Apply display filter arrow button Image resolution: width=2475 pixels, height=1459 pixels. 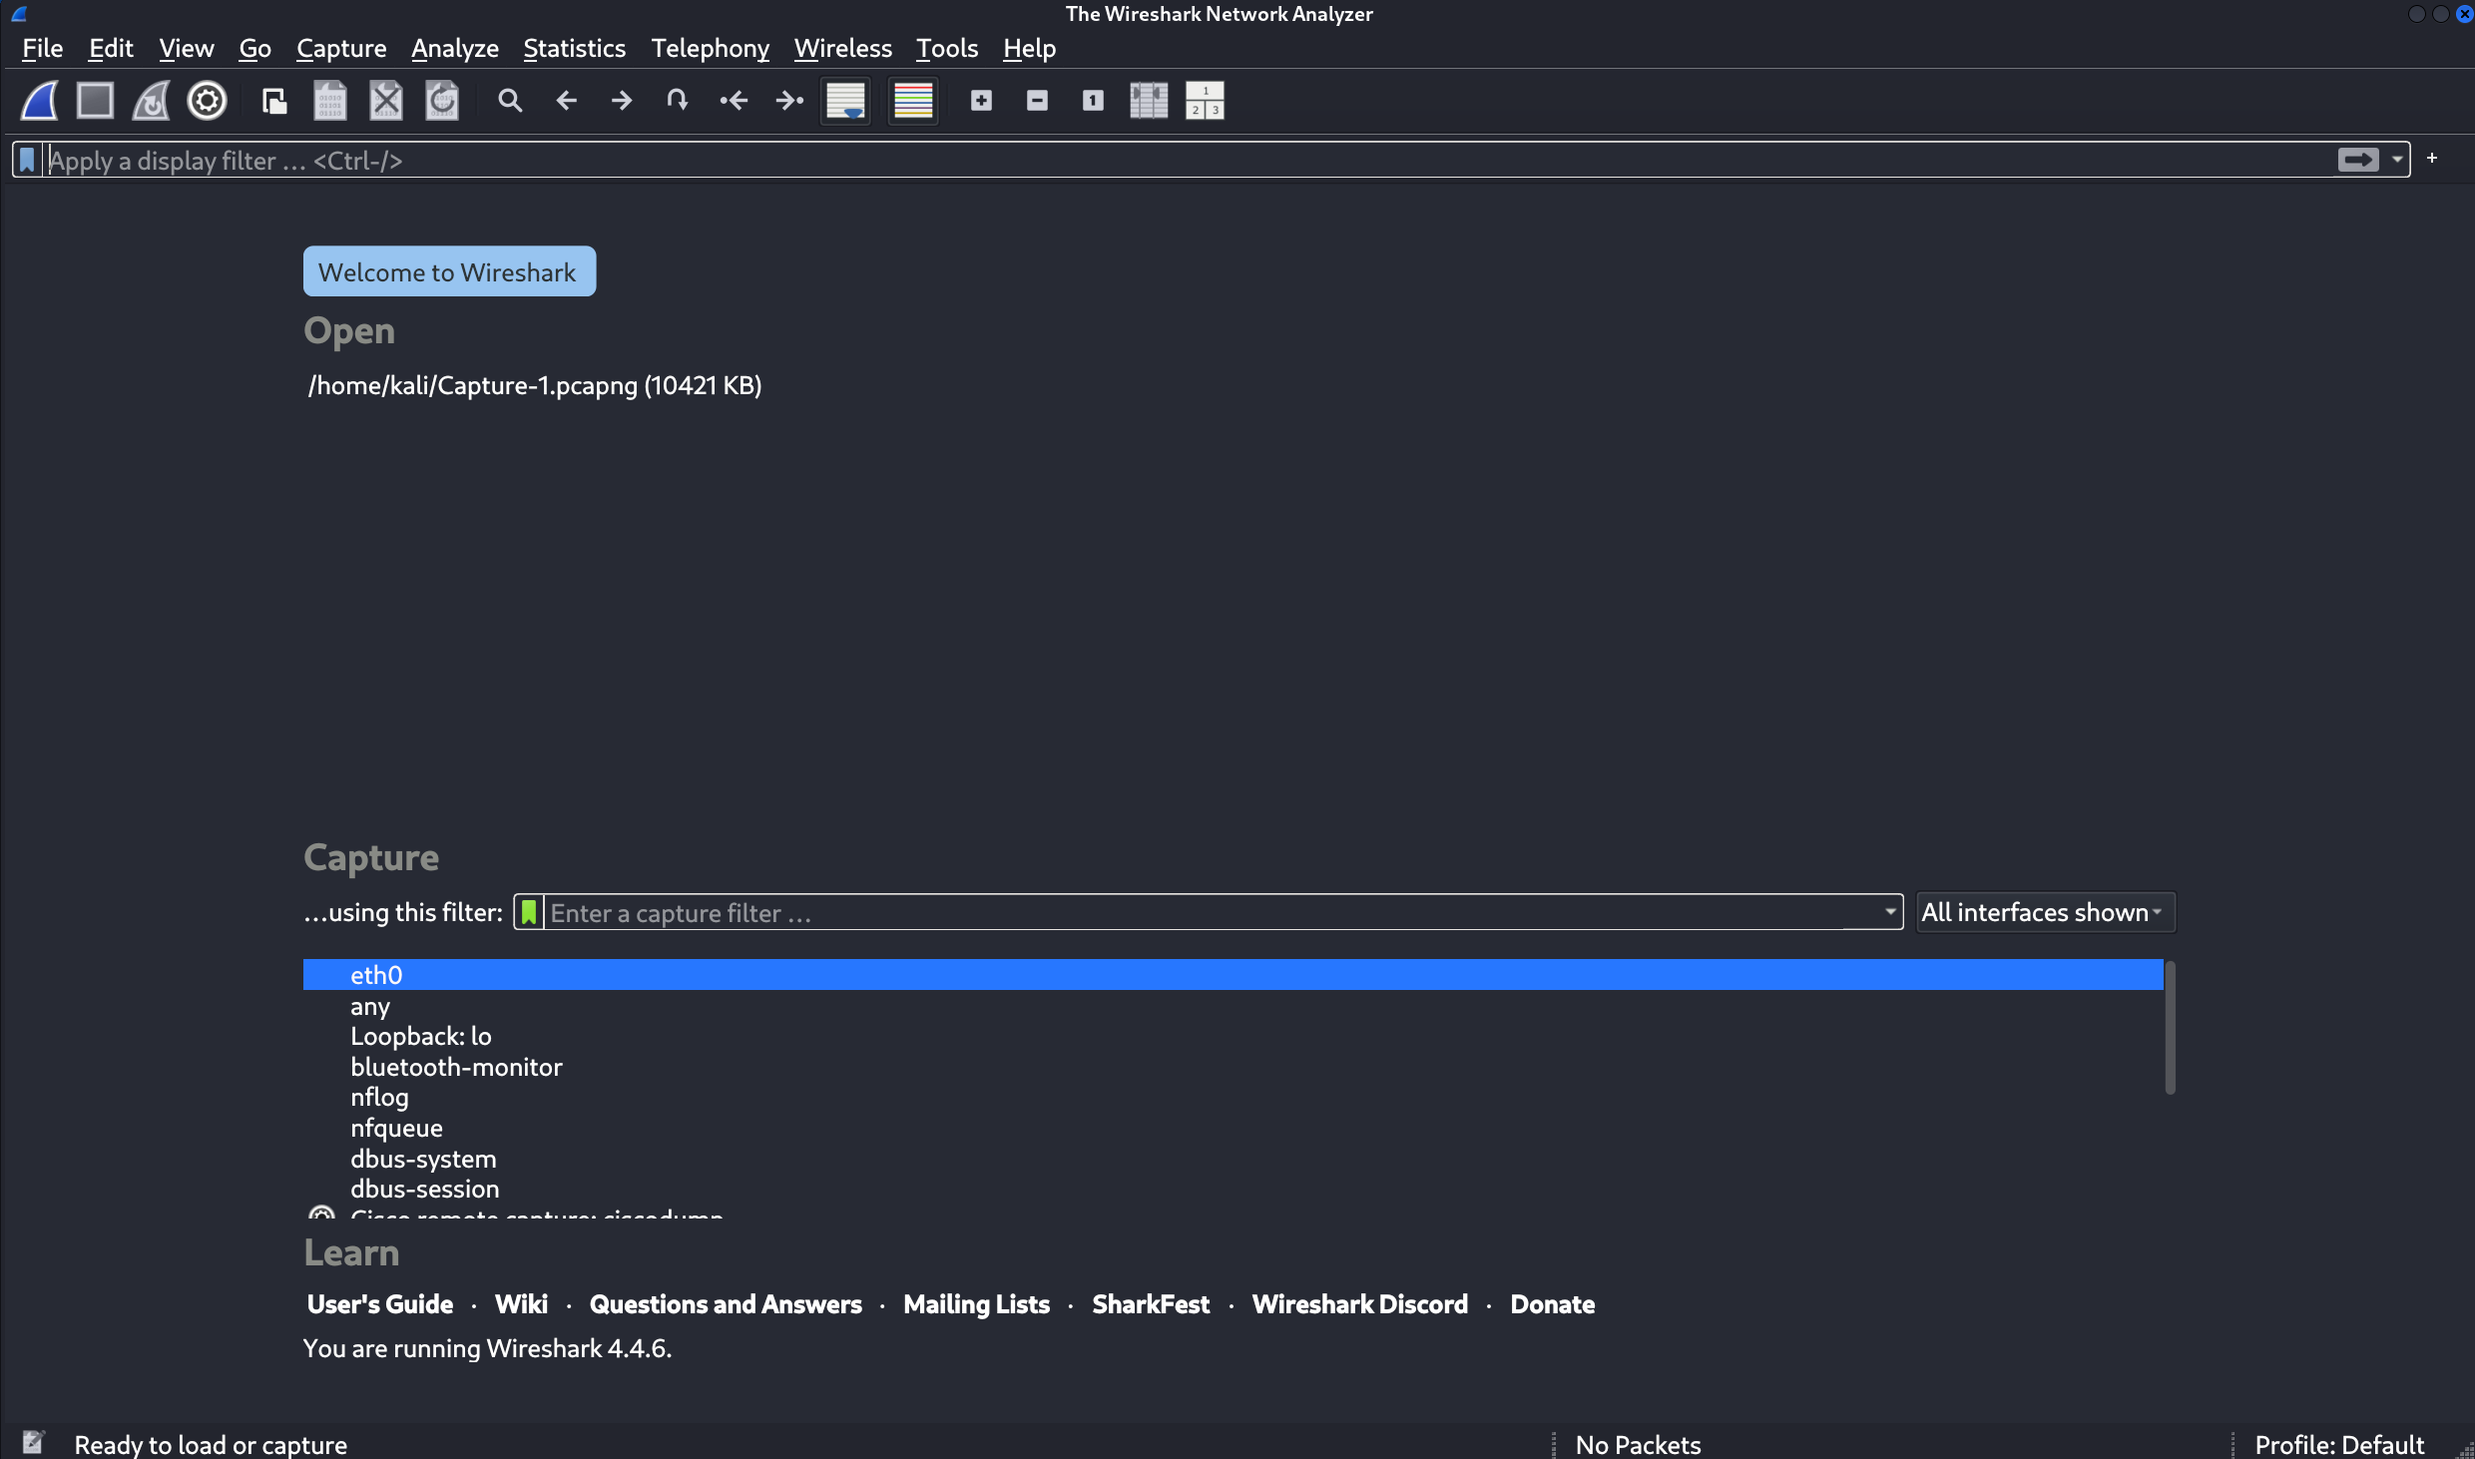(2358, 160)
